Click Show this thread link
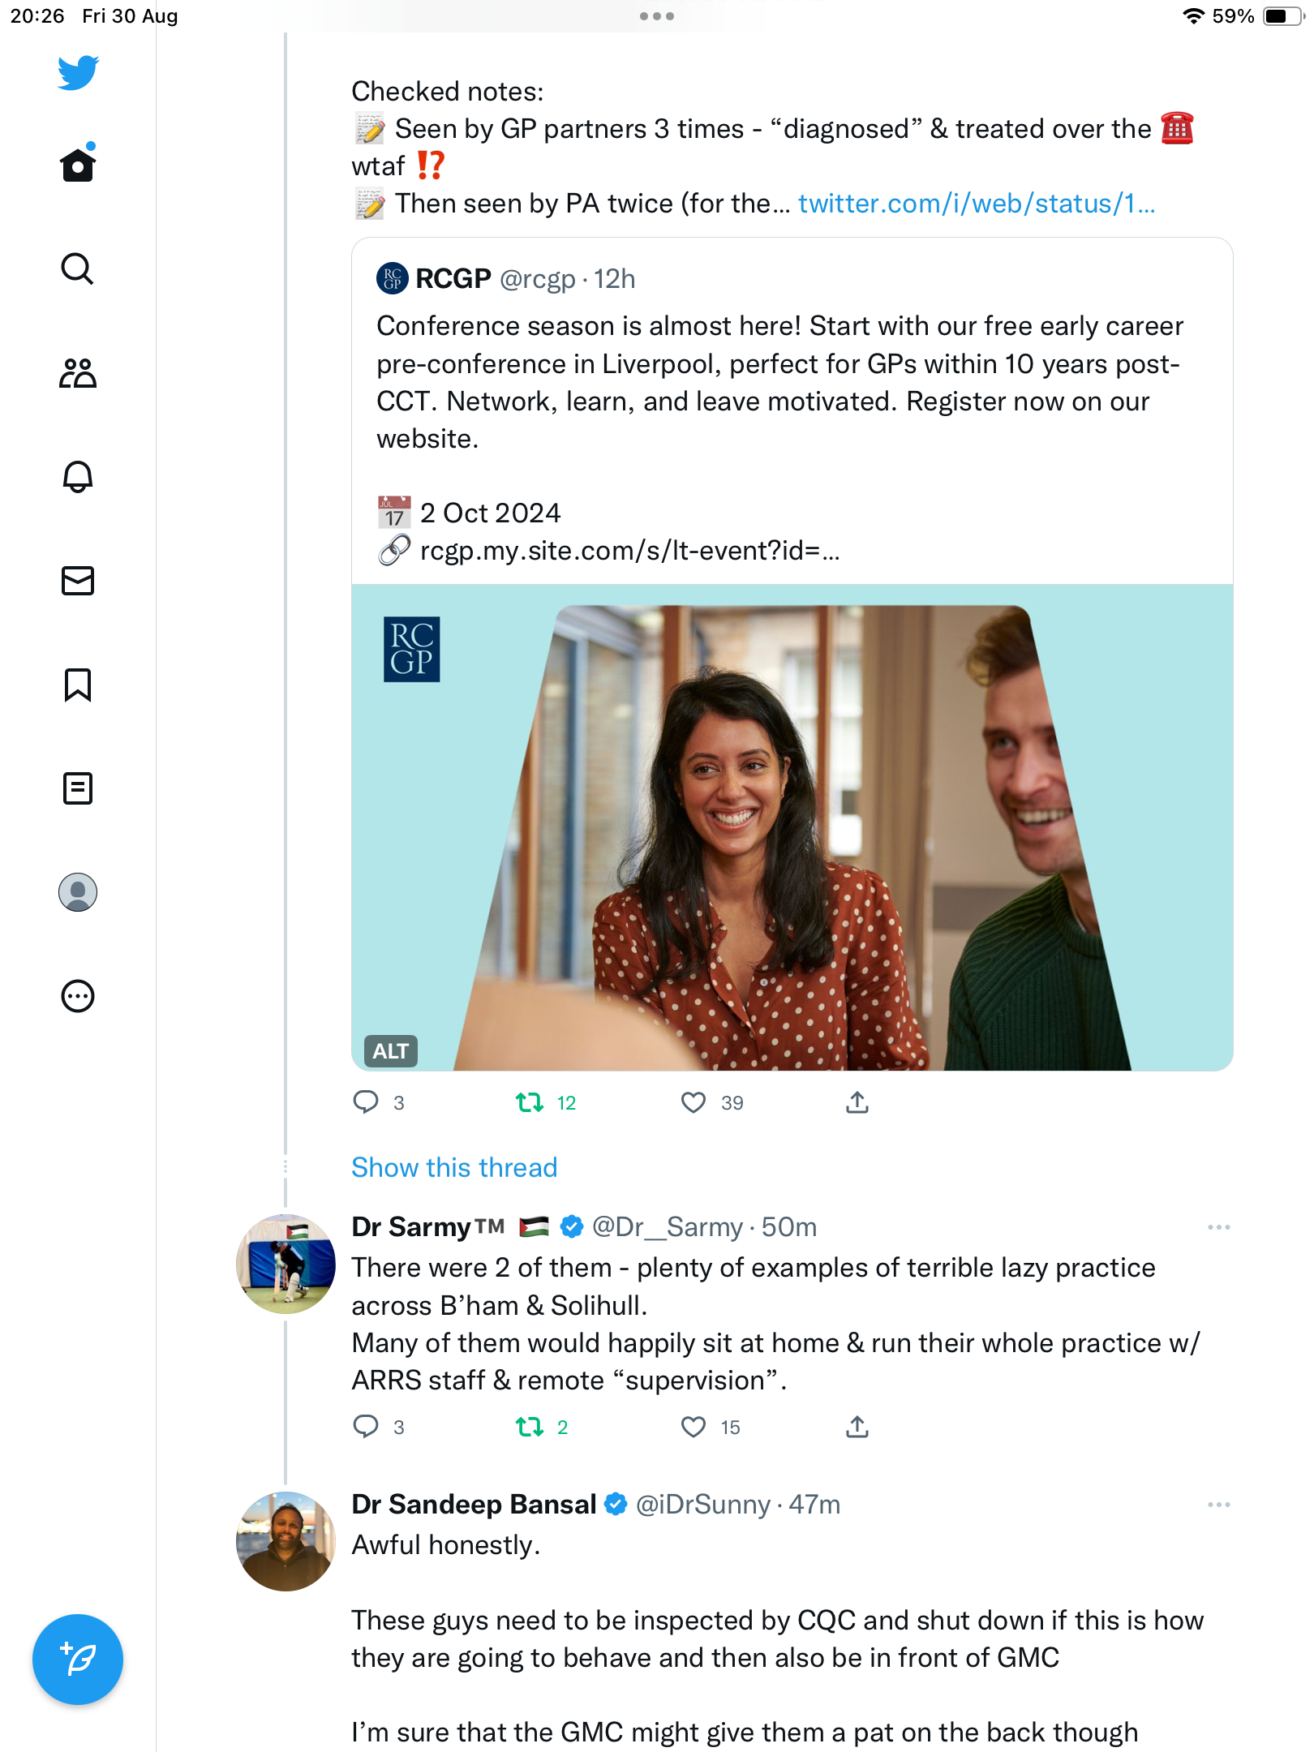Screen dimensions: 1314x1752 pos(454,1167)
